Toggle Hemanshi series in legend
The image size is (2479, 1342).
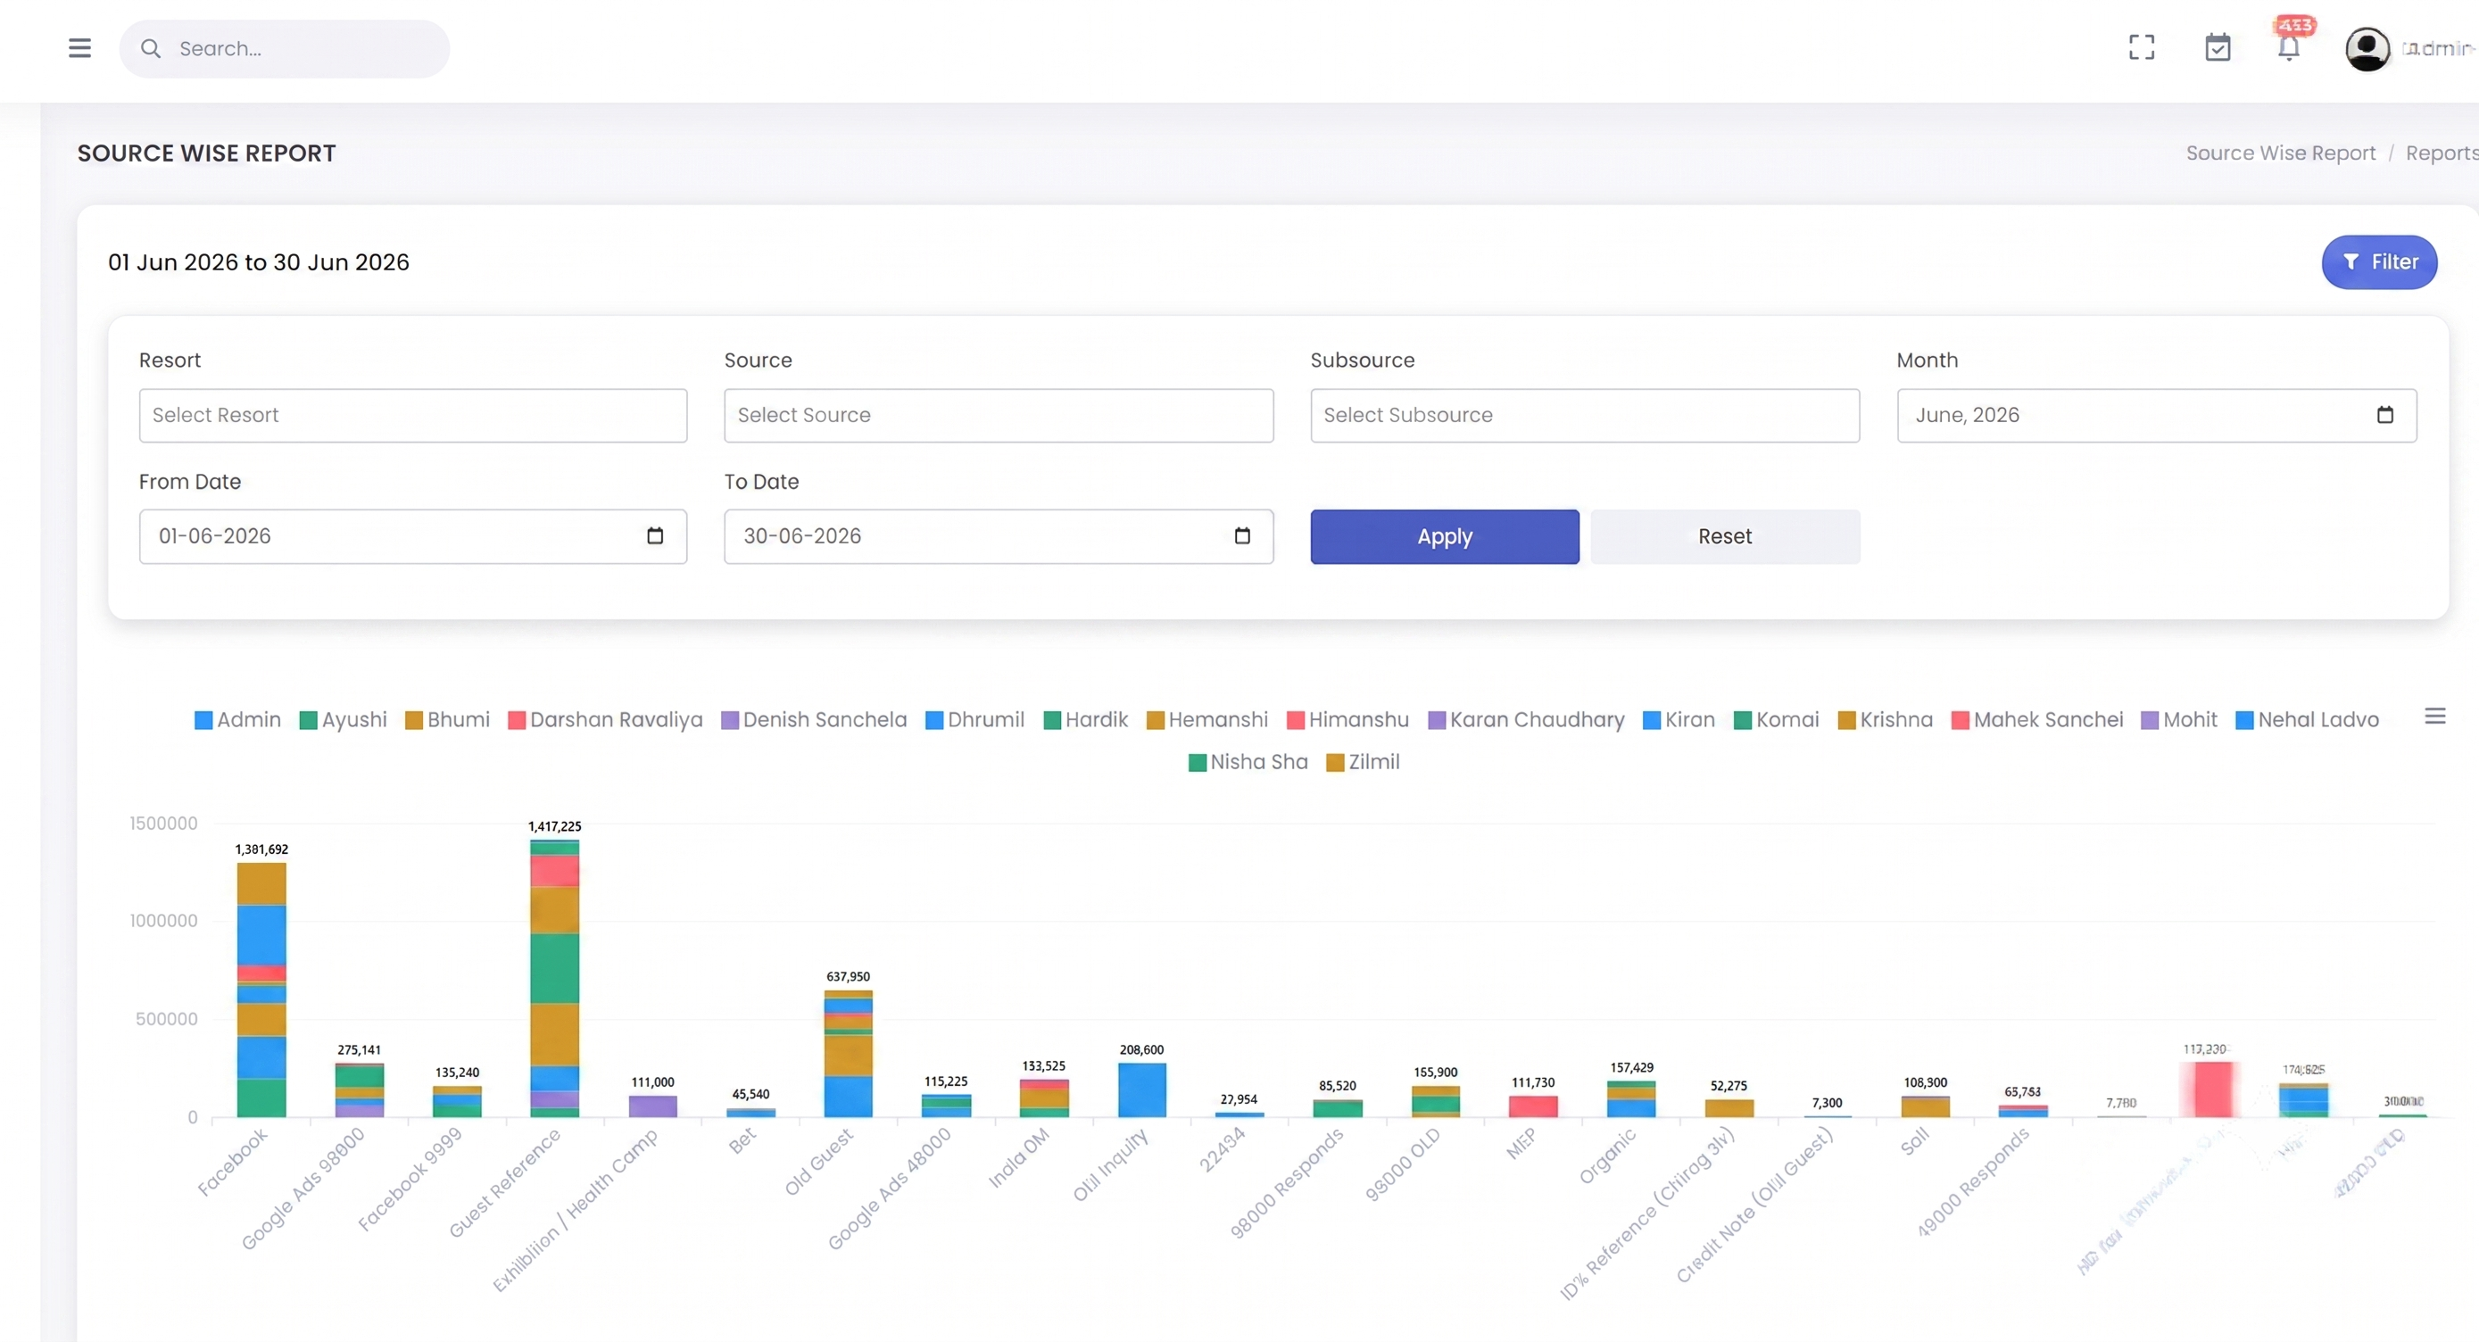(1207, 719)
